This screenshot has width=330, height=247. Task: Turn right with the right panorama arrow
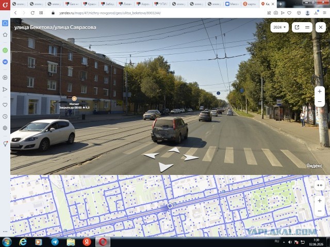pos(191,157)
